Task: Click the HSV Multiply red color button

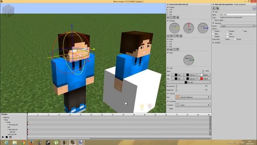Action: click(x=204, y=79)
